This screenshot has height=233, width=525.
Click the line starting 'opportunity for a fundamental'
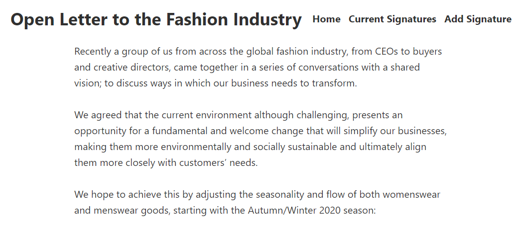coord(261,131)
